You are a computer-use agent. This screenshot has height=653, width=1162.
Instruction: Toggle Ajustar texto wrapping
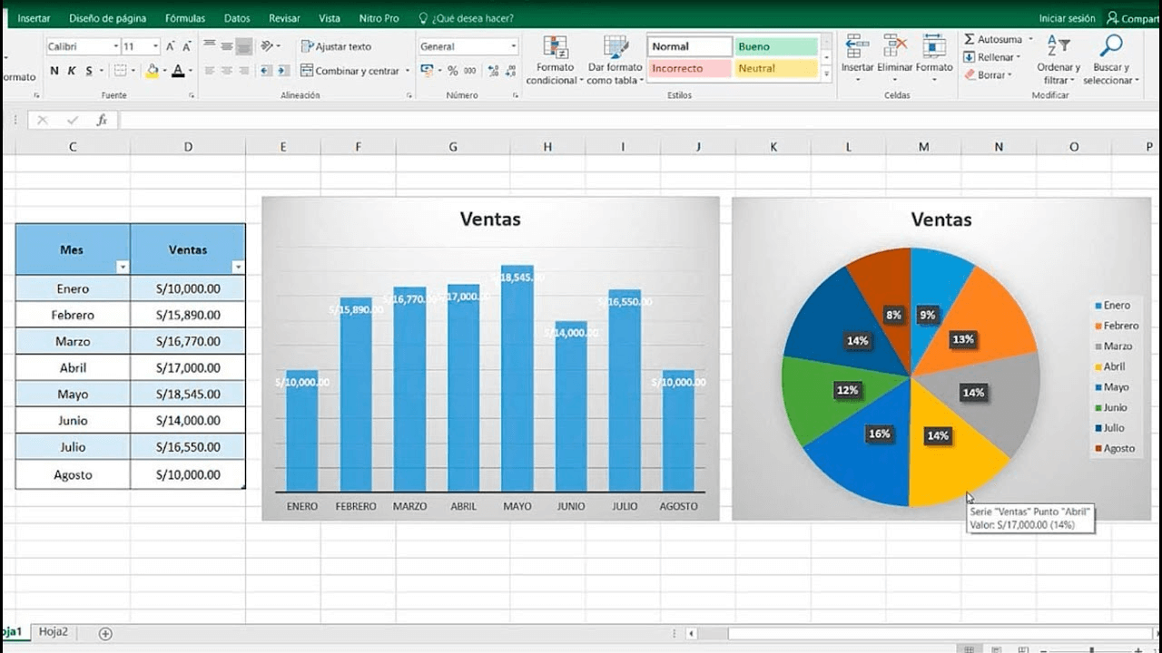click(x=337, y=46)
